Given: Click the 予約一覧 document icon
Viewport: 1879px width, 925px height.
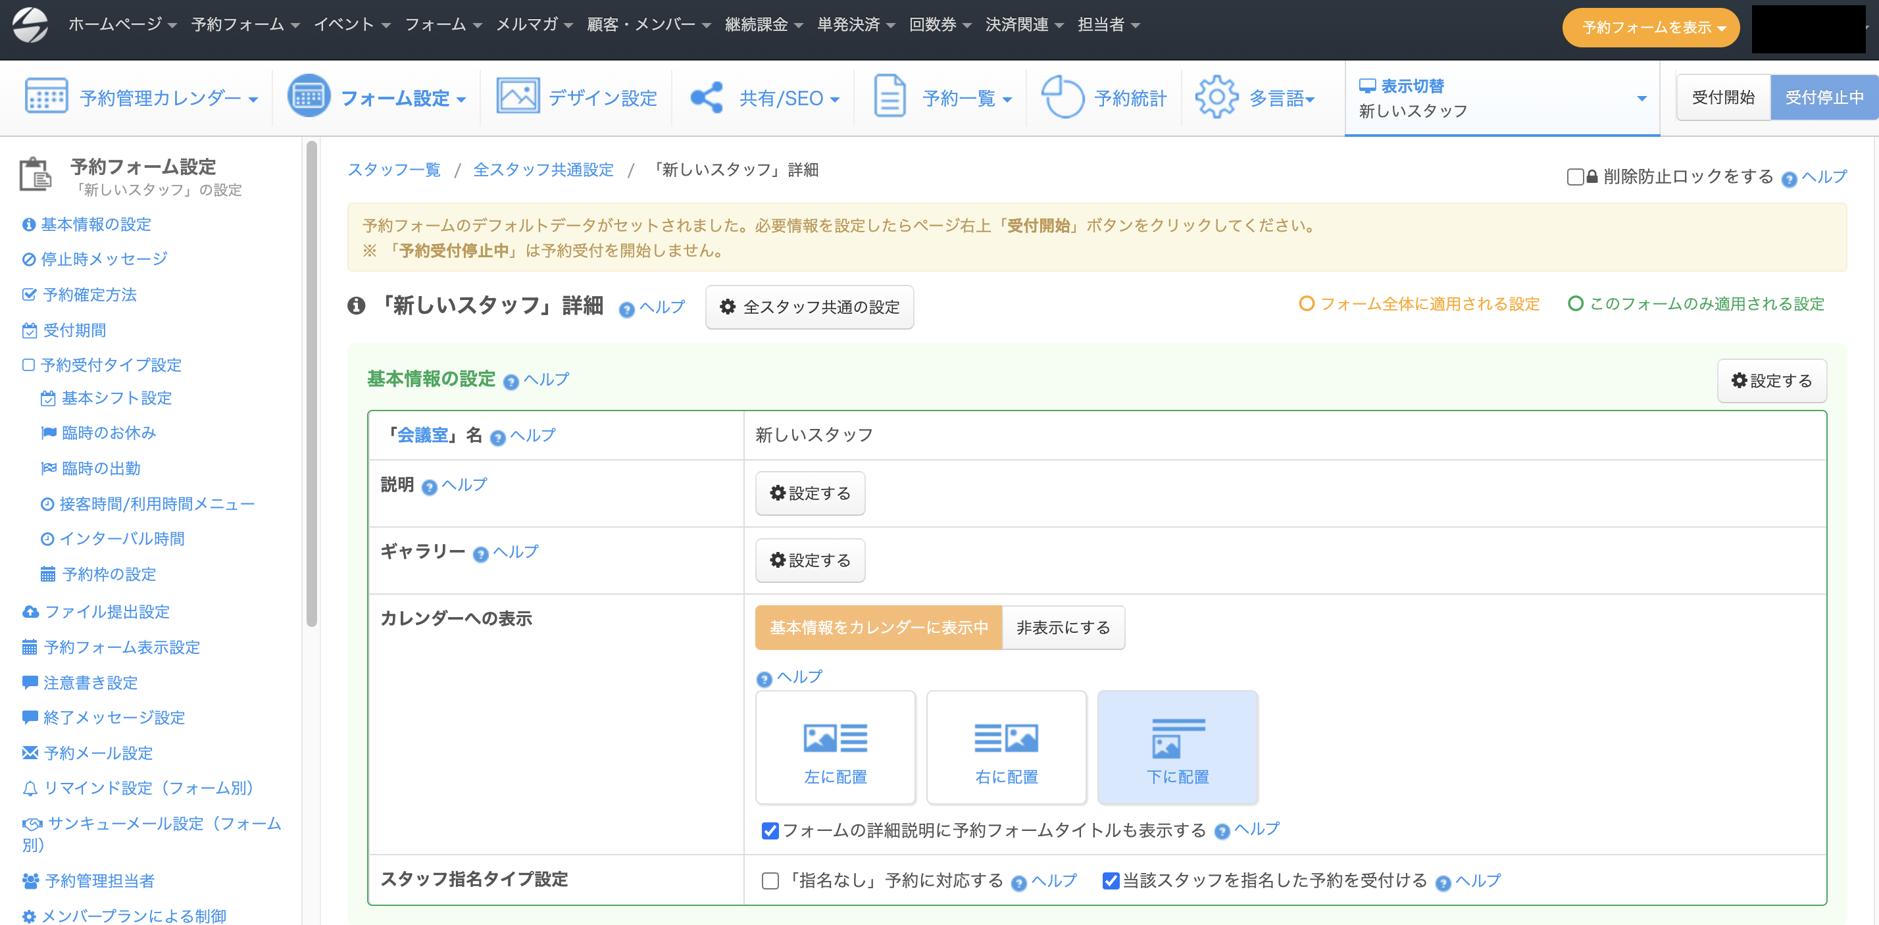Looking at the screenshot, I should pyautogui.click(x=889, y=96).
